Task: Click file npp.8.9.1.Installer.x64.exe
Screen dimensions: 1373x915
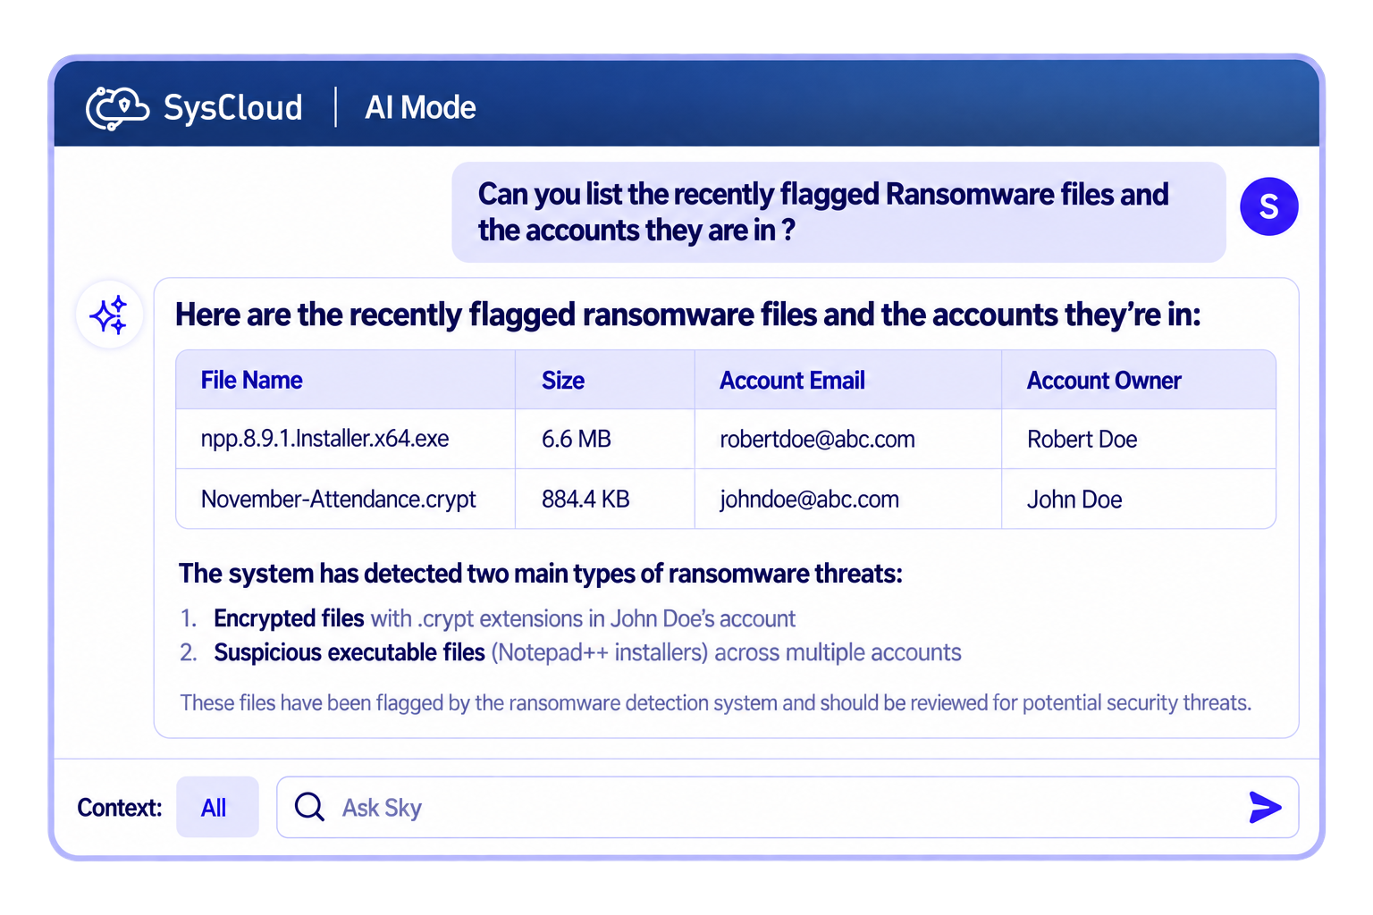Action: pos(324,439)
